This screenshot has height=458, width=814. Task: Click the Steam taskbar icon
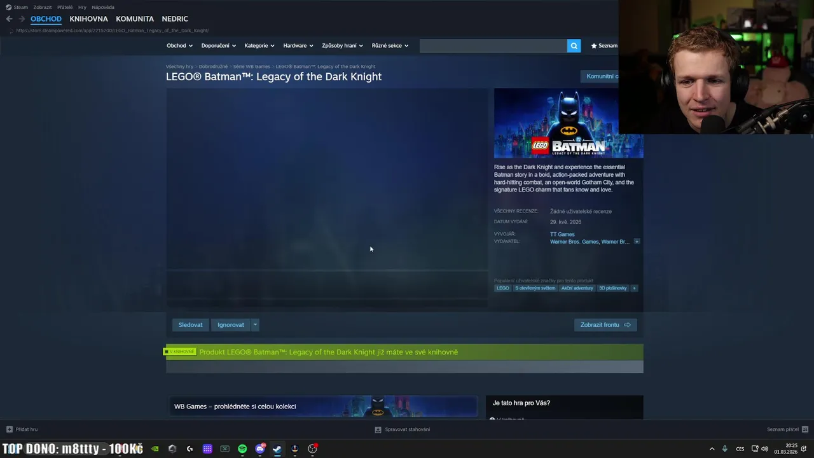277,449
